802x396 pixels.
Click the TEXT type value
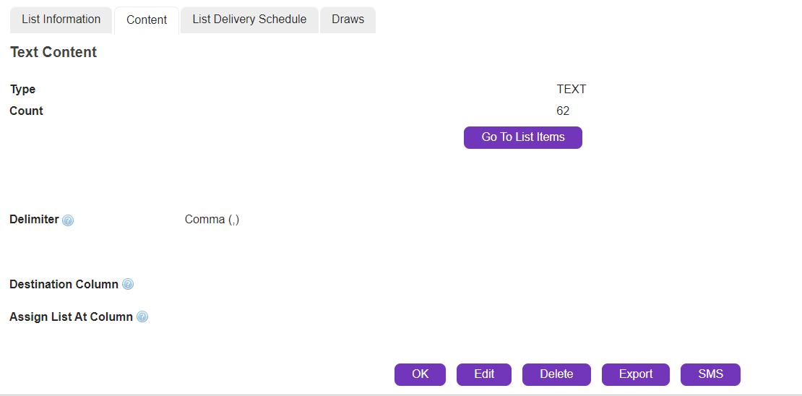[x=572, y=90]
